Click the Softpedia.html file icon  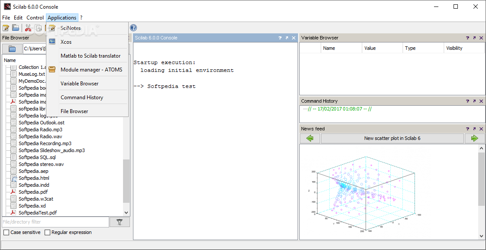[x=13, y=178]
